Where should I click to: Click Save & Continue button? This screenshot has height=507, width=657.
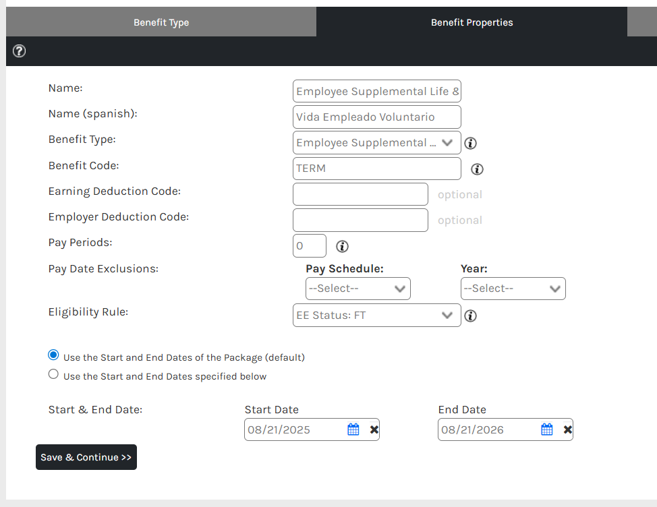pos(86,457)
